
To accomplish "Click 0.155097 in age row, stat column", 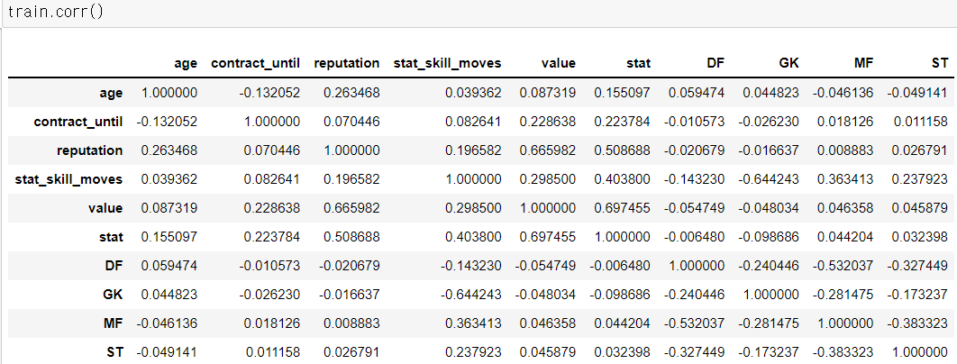I will pyautogui.click(x=624, y=93).
